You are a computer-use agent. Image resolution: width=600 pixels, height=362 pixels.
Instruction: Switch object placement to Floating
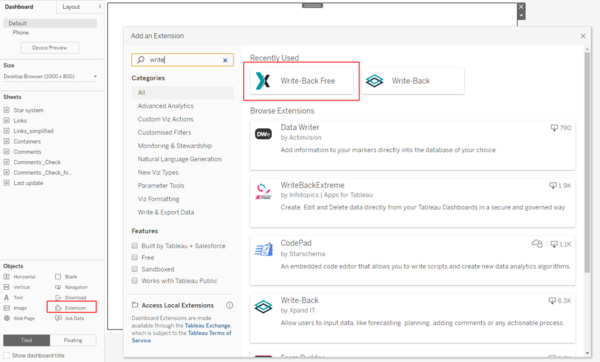pos(73,340)
